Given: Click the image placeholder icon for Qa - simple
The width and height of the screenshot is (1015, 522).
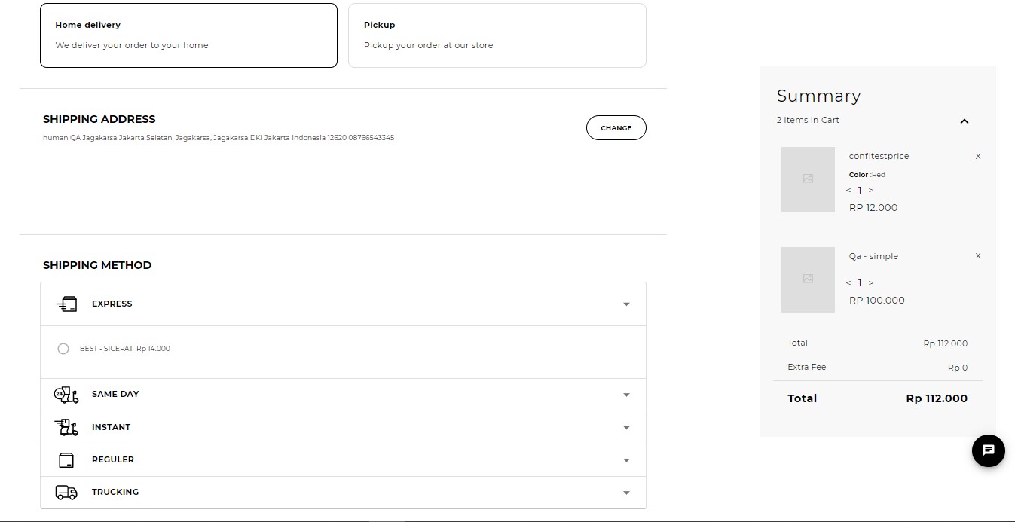Looking at the screenshot, I should tap(808, 279).
